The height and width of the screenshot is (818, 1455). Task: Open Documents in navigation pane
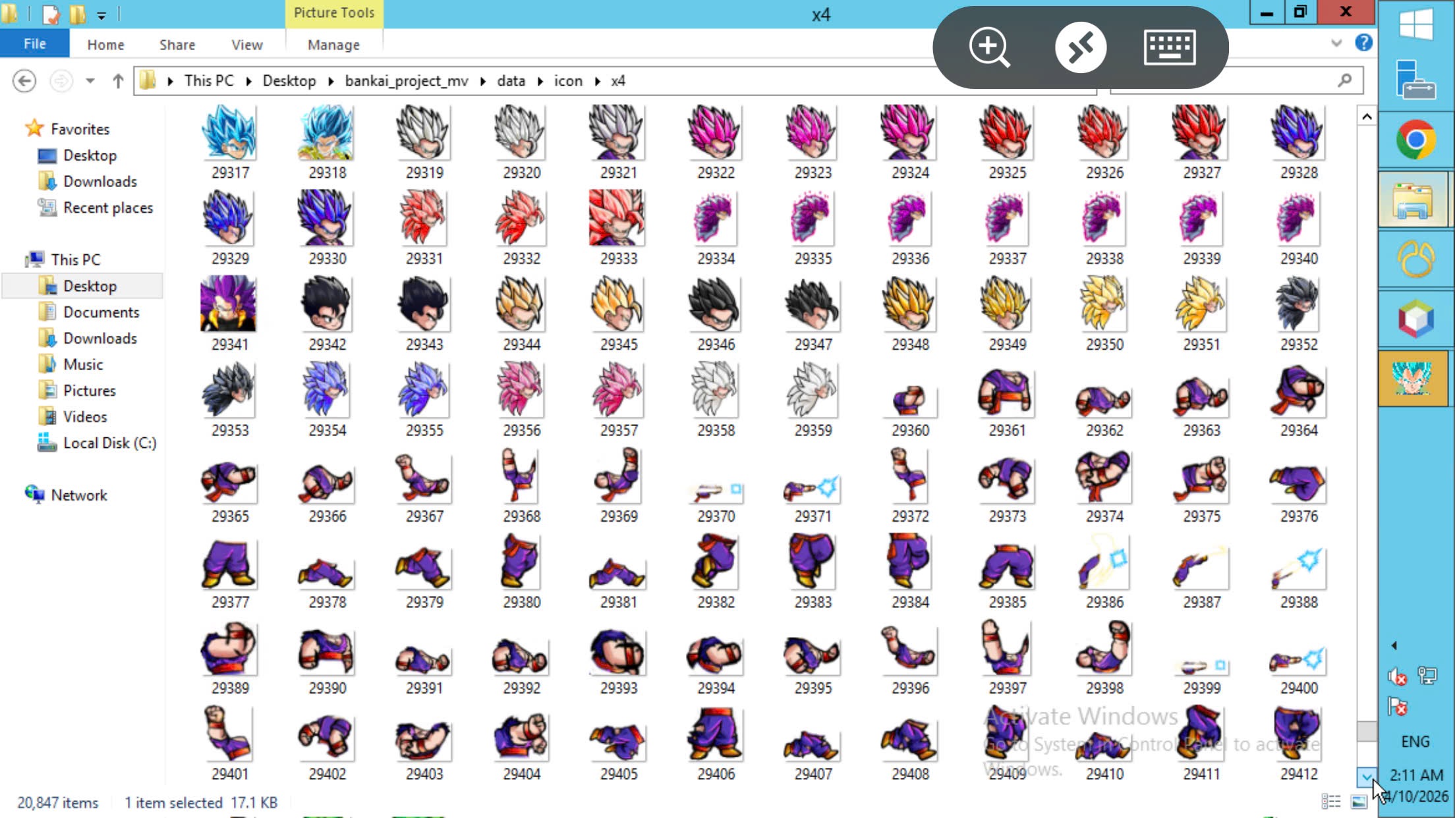click(101, 312)
